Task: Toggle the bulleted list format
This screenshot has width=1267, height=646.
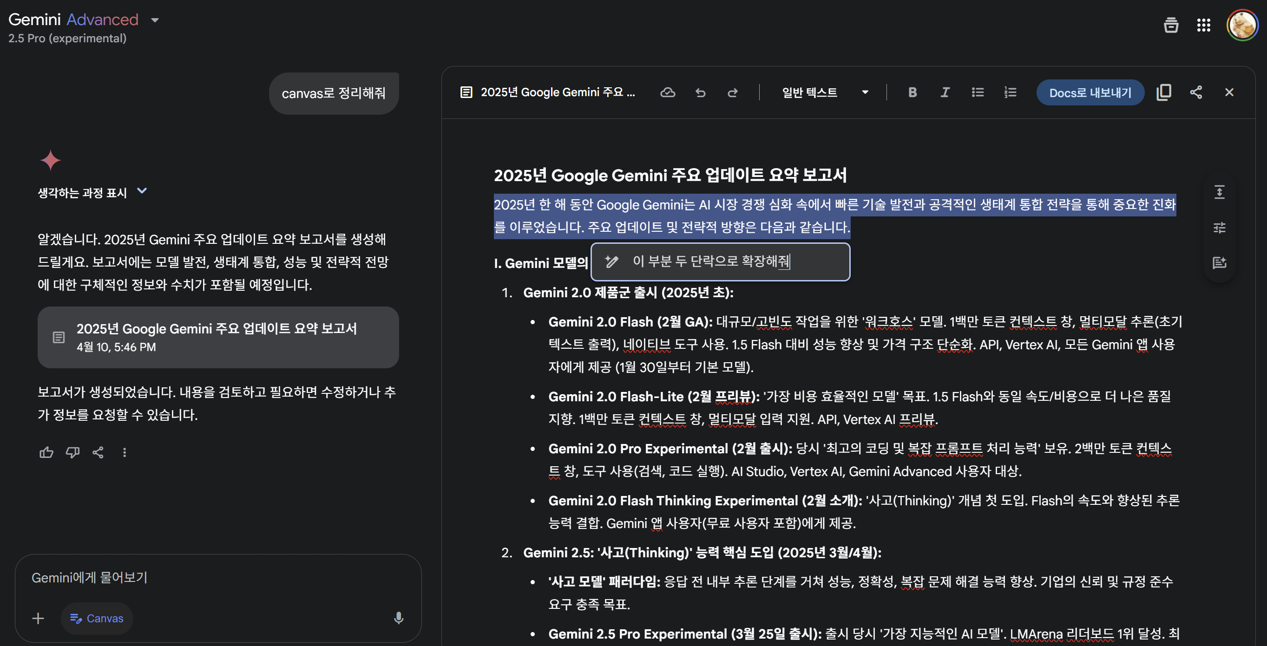Action: click(x=978, y=92)
